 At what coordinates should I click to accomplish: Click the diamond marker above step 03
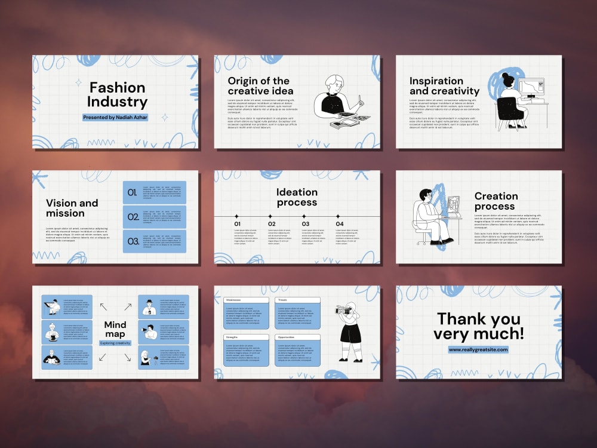(x=304, y=216)
